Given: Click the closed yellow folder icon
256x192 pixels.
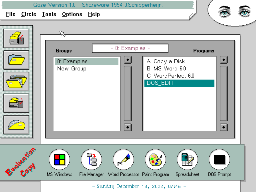Looking at the screenshot, I should coord(16,125).
